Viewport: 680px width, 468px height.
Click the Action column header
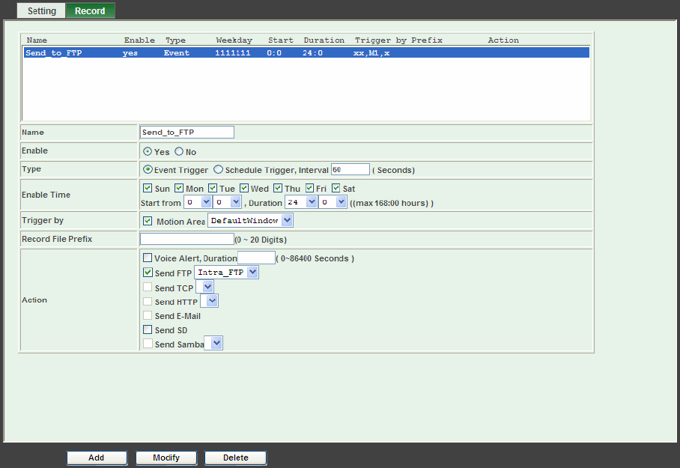pyautogui.click(x=503, y=40)
